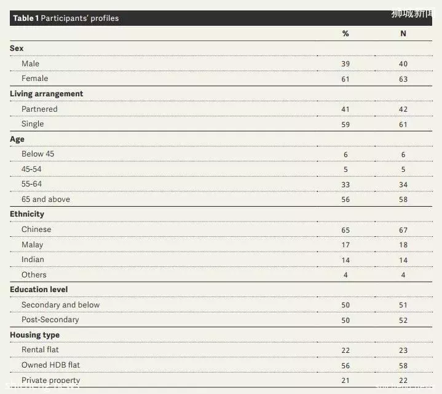Image resolution: width=442 pixels, height=394 pixels.
Task: Select the Partnered row label
Action: coord(39,109)
